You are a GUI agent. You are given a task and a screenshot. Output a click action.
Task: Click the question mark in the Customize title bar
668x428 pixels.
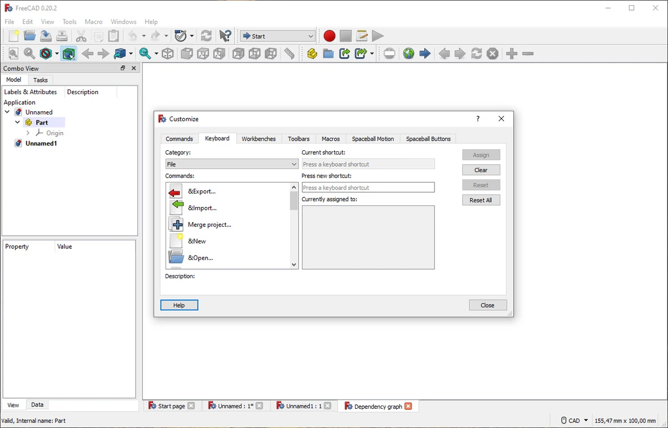[x=478, y=119]
